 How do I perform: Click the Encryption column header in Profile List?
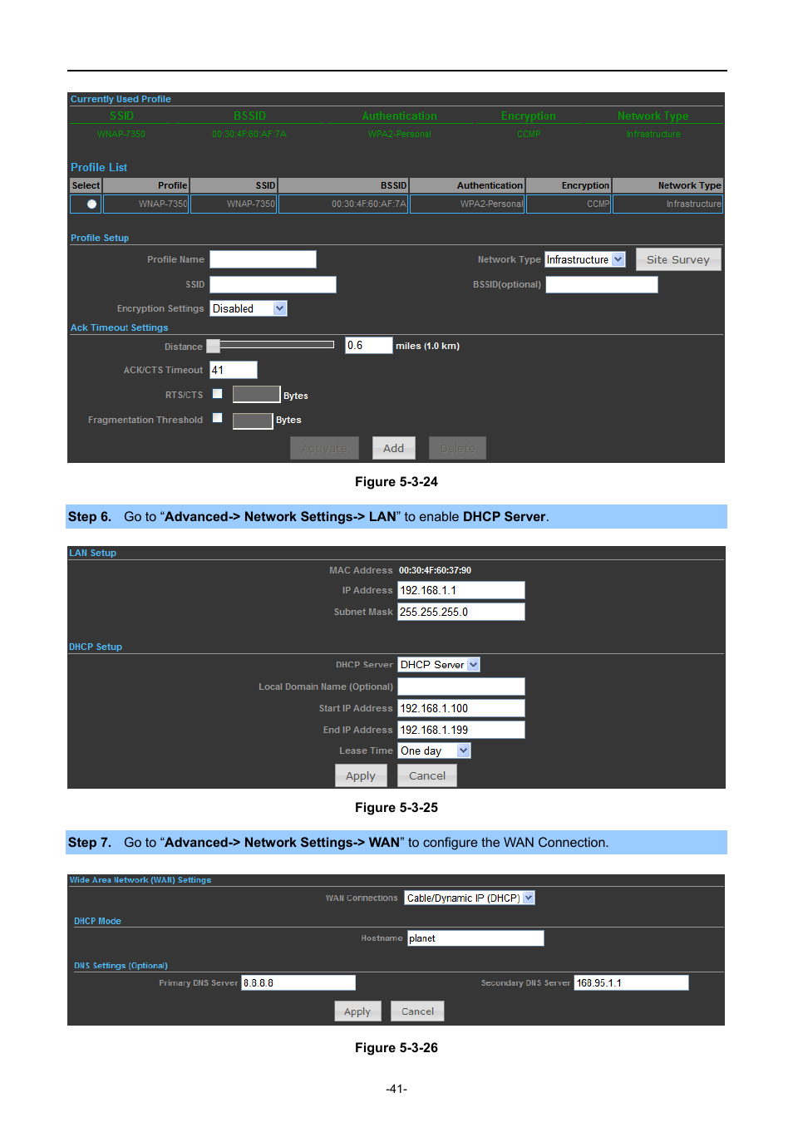pos(569,185)
